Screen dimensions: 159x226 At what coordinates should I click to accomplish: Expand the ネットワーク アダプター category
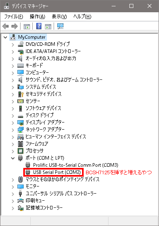13,130
